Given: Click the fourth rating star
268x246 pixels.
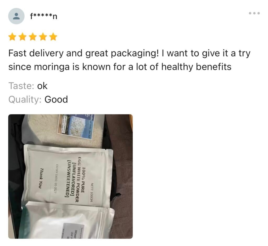Looking at the screenshot, I should (x=43, y=37).
